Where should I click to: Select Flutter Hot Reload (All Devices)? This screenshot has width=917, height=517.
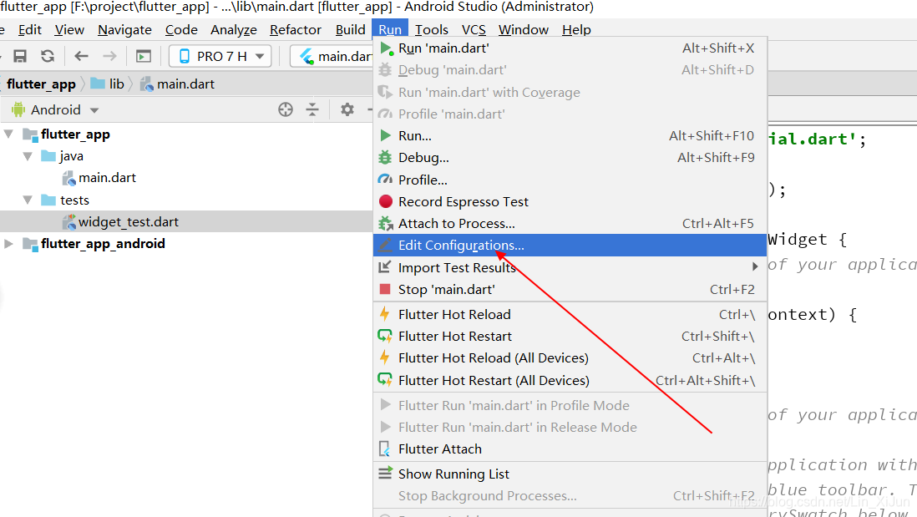click(570, 358)
